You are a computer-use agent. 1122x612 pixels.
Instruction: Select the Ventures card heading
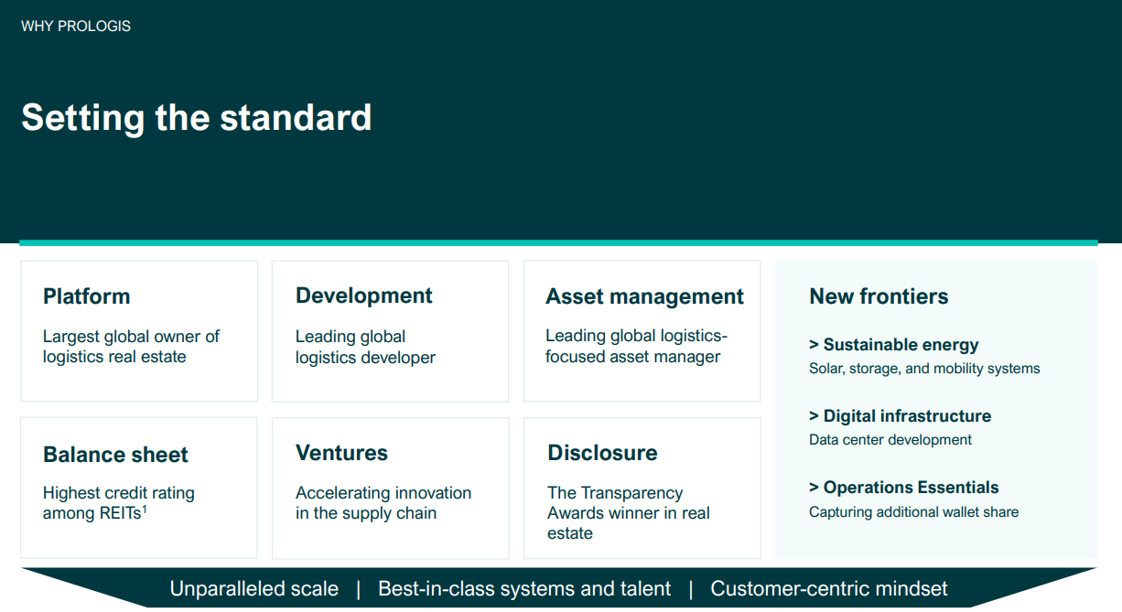pos(341,453)
